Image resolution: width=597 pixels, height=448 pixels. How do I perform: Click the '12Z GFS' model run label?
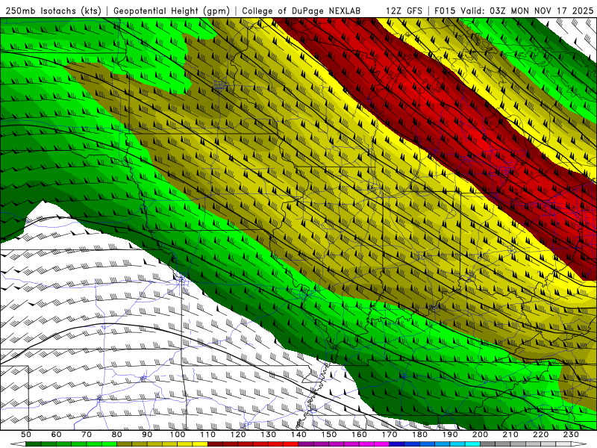point(404,10)
